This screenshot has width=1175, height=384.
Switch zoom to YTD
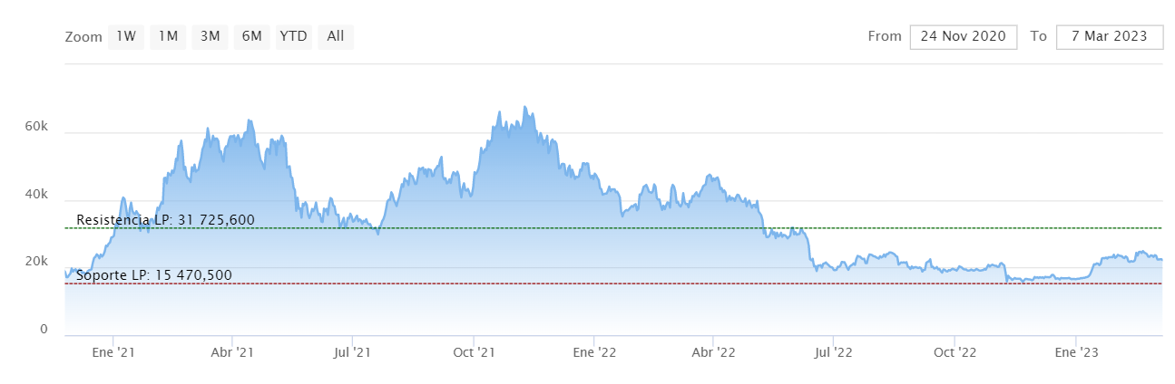(x=293, y=37)
